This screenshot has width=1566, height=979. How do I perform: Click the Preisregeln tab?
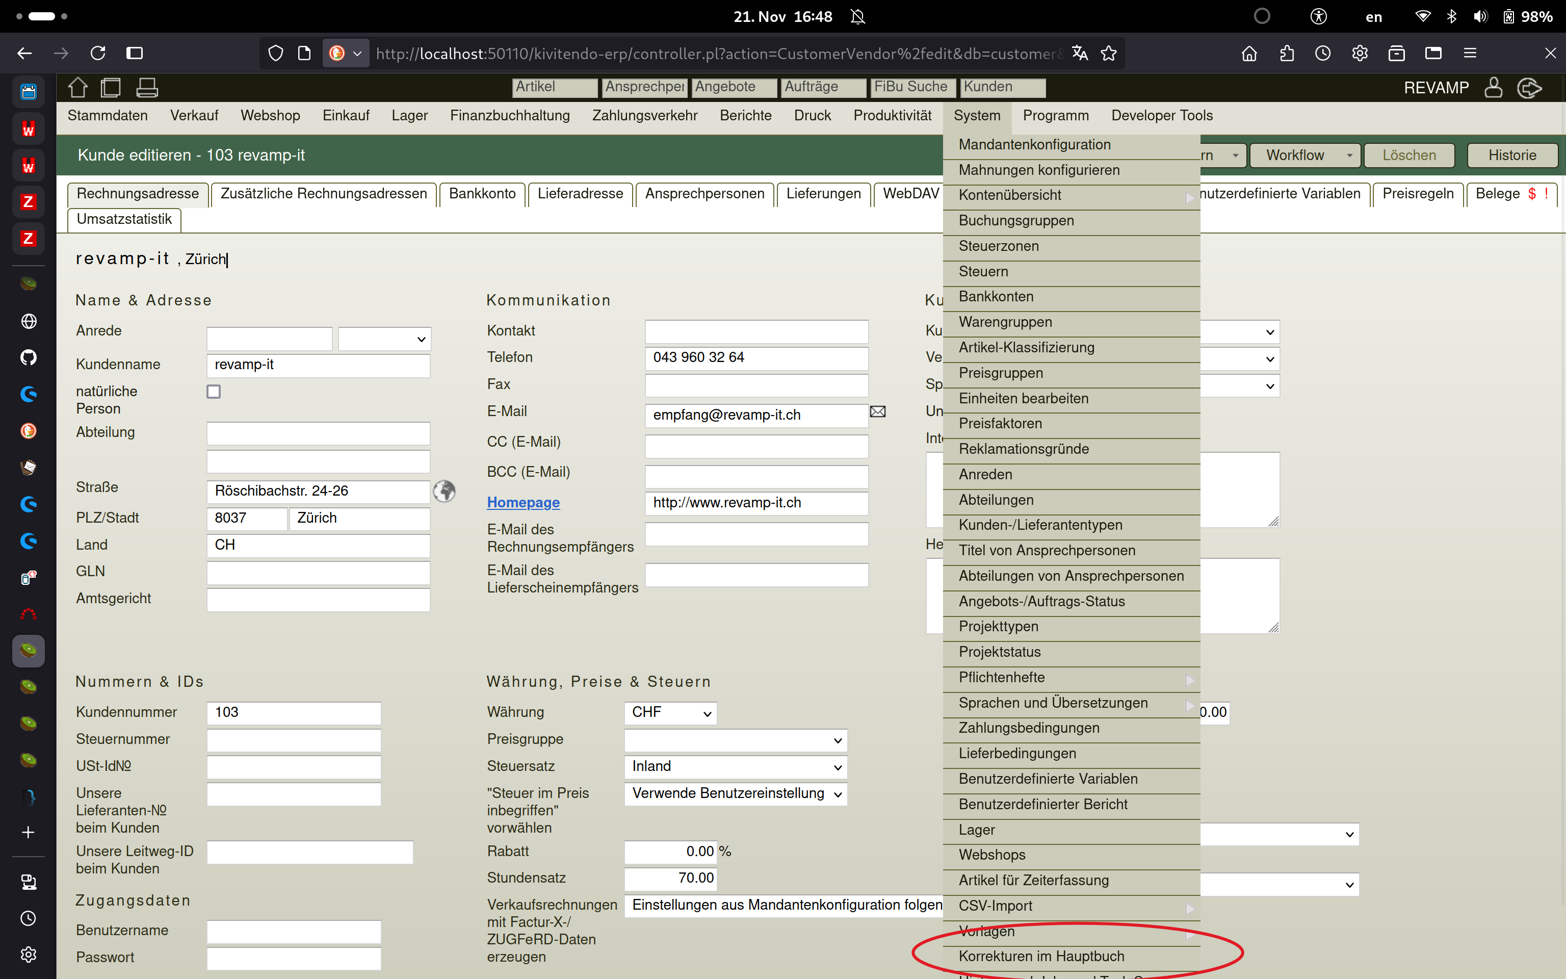click(1418, 194)
